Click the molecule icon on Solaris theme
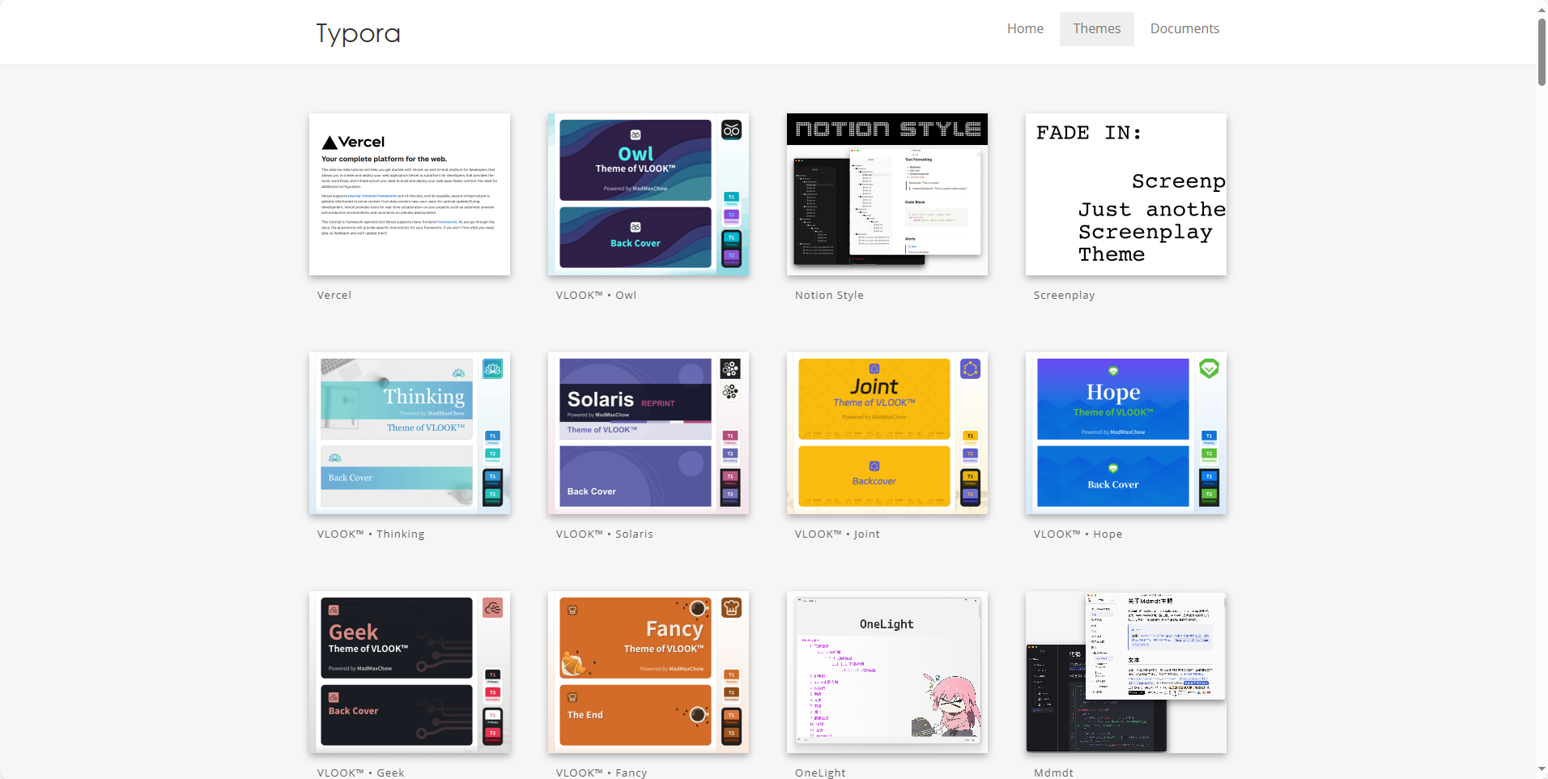This screenshot has width=1548, height=779. (731, 369)
